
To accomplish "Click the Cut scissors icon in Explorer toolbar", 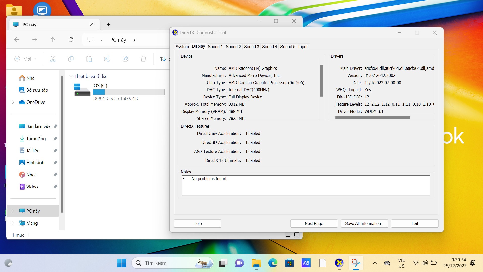I will tap(53, 59).
